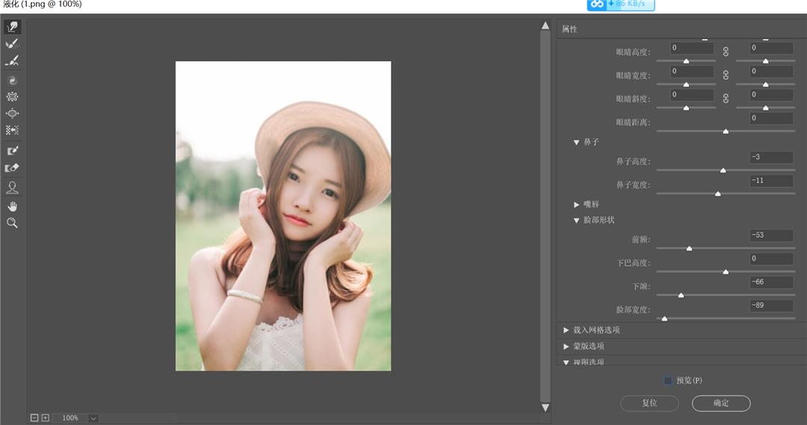Switch to the Face tool
The height and width of the screenshot is (425, 807).
[12, 187]
